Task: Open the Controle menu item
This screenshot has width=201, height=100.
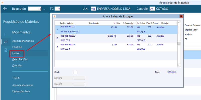Action: tap(17, 47)
